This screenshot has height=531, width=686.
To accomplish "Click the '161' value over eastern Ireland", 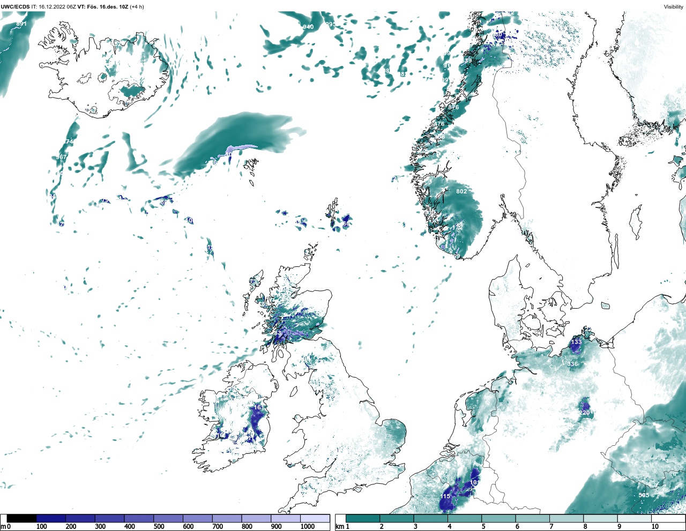I will coord(259,407).
